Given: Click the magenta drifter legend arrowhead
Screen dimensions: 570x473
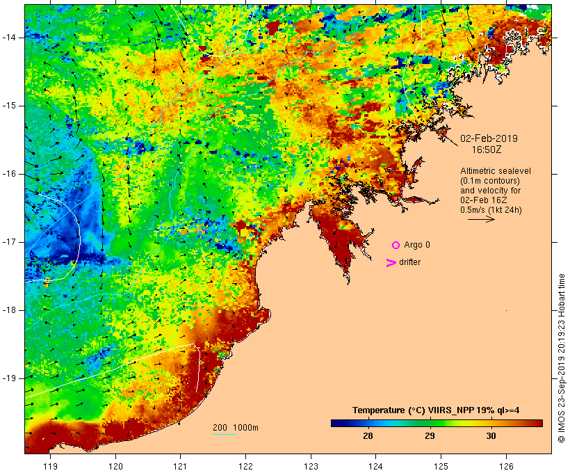Looking at the screenshot, I should pos(391,263).
